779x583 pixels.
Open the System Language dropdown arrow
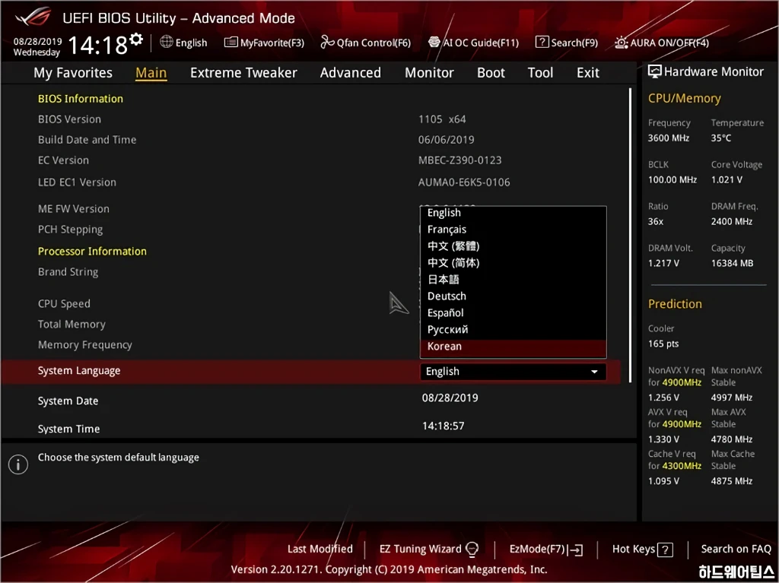pos(594,372)
